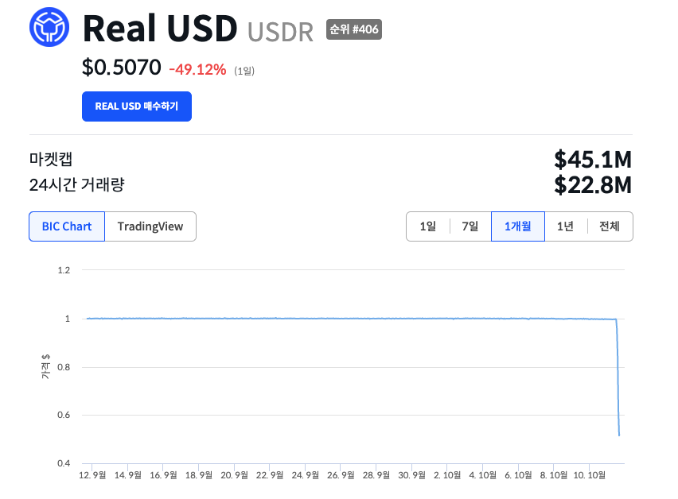Screen dimensions: 678x499
Task: Click the $45.1M market cap value
Action: click(x=593, y=159)
